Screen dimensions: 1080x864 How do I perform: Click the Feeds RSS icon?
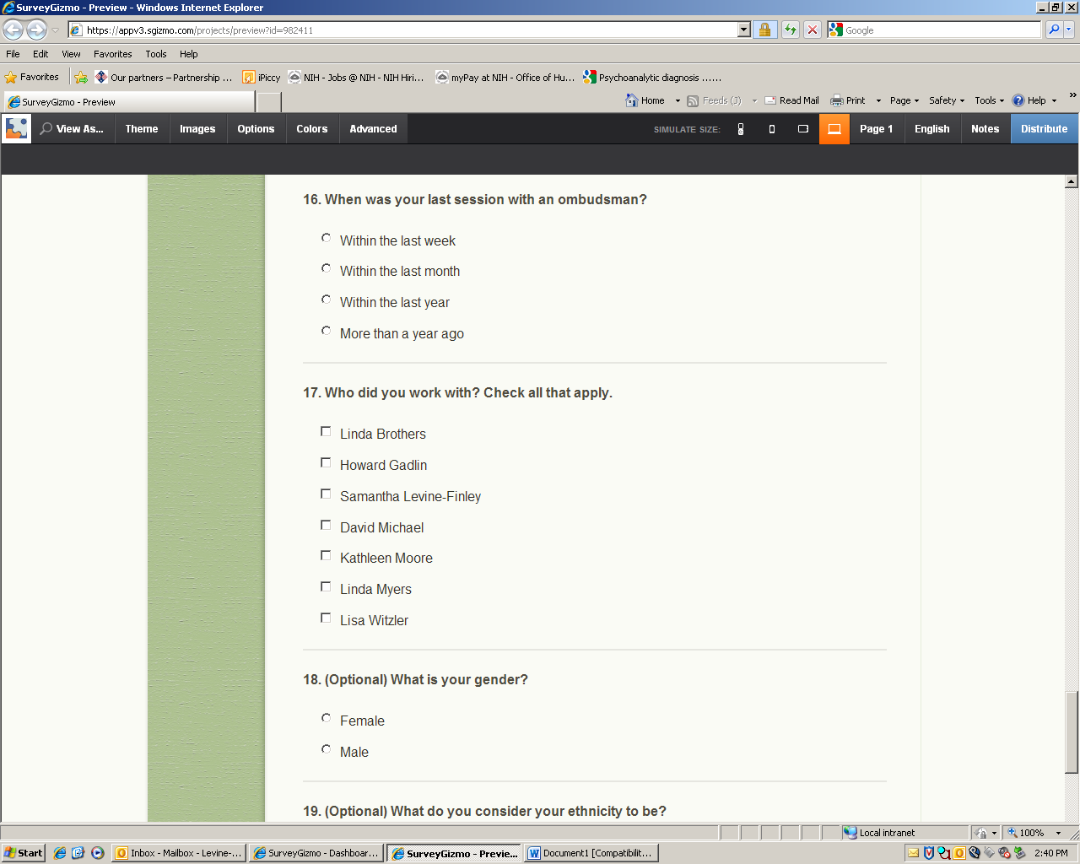(x=693, y=100)
